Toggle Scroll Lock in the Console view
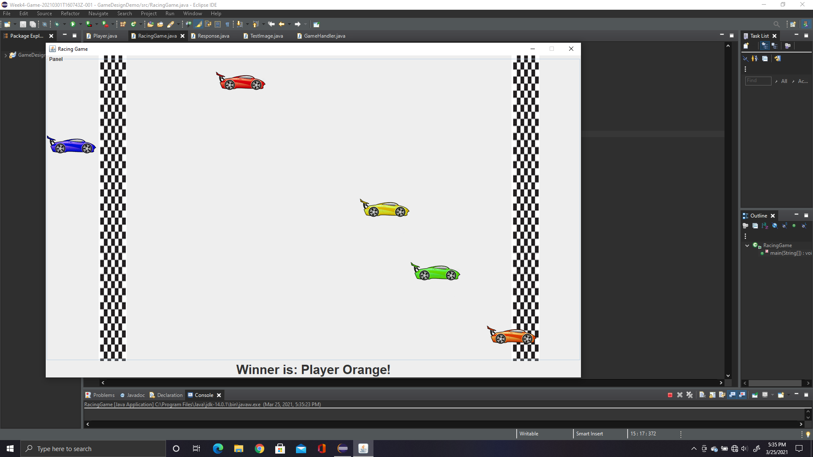813x457 pixels. coord(712,395)
